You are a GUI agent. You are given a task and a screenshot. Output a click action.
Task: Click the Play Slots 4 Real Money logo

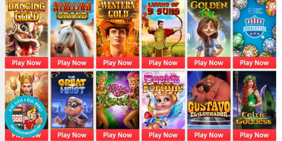click(x=26, y=116)
